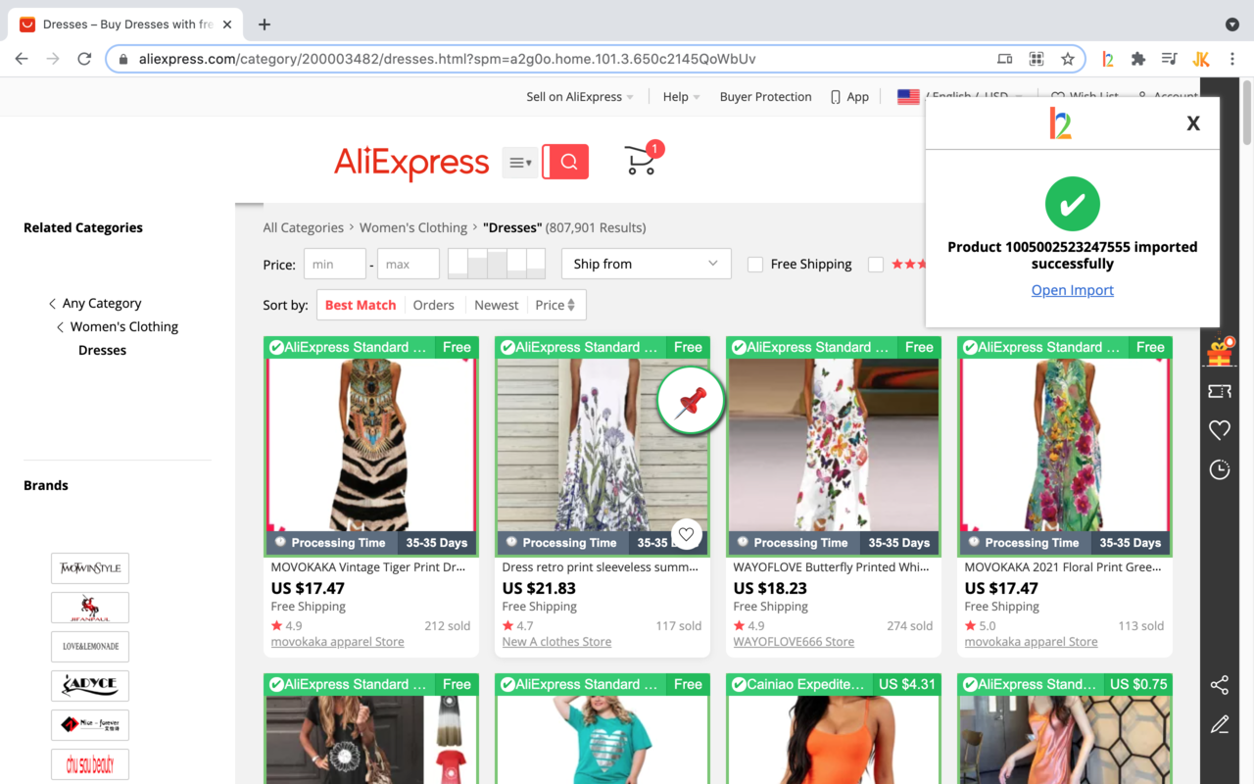Click the media control toolbar icon

(x=1169, y=59)
